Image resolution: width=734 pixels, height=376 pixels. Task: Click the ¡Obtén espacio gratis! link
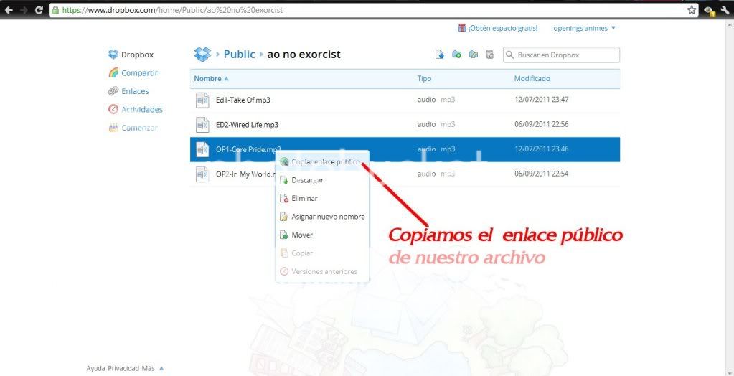(503, 28)
